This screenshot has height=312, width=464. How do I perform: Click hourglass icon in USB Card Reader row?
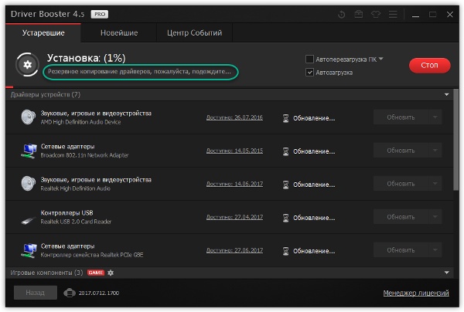point(285,218)
